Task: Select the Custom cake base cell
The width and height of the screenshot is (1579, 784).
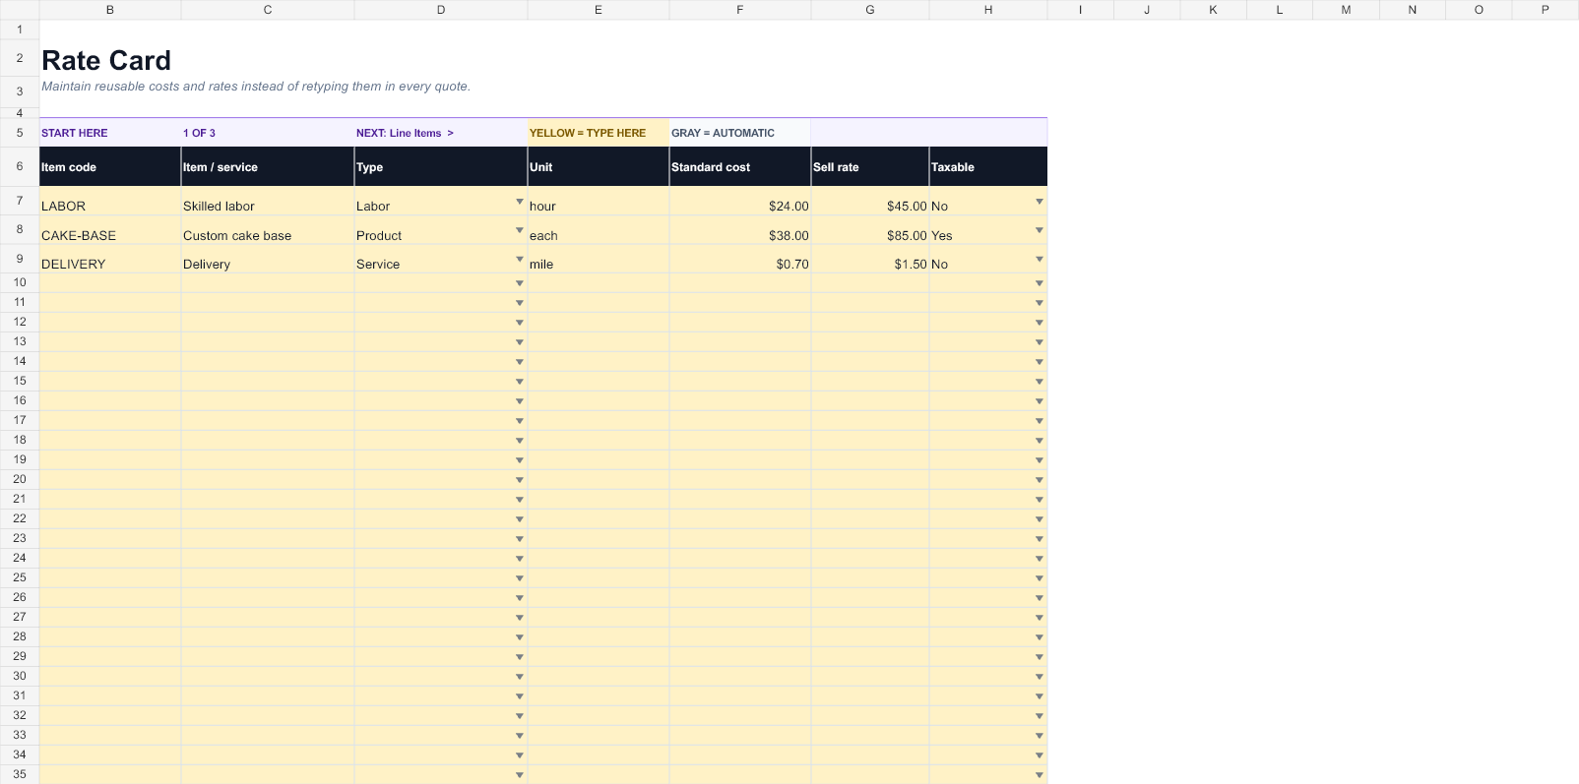Action: (x=268, y=230)
